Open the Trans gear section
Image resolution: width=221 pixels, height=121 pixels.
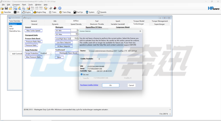click(x=52, y=12)
